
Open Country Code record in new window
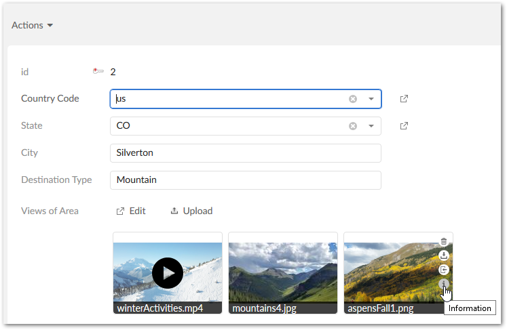pyautogui.click(x=404, y=99)
